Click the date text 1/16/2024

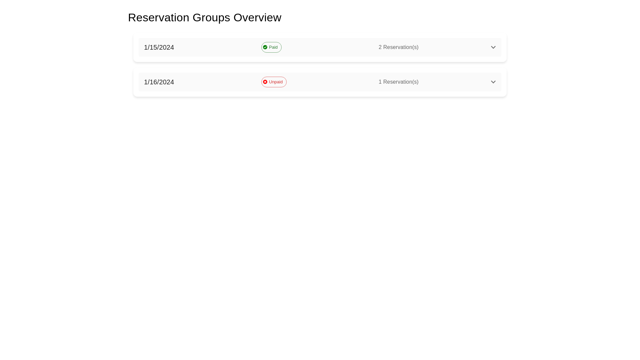point(159,82)
